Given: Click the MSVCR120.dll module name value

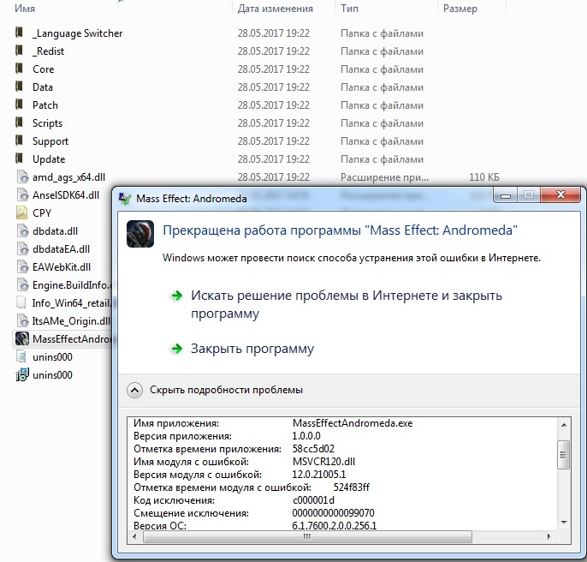Looking at the screenshot, I should point(323,462).
